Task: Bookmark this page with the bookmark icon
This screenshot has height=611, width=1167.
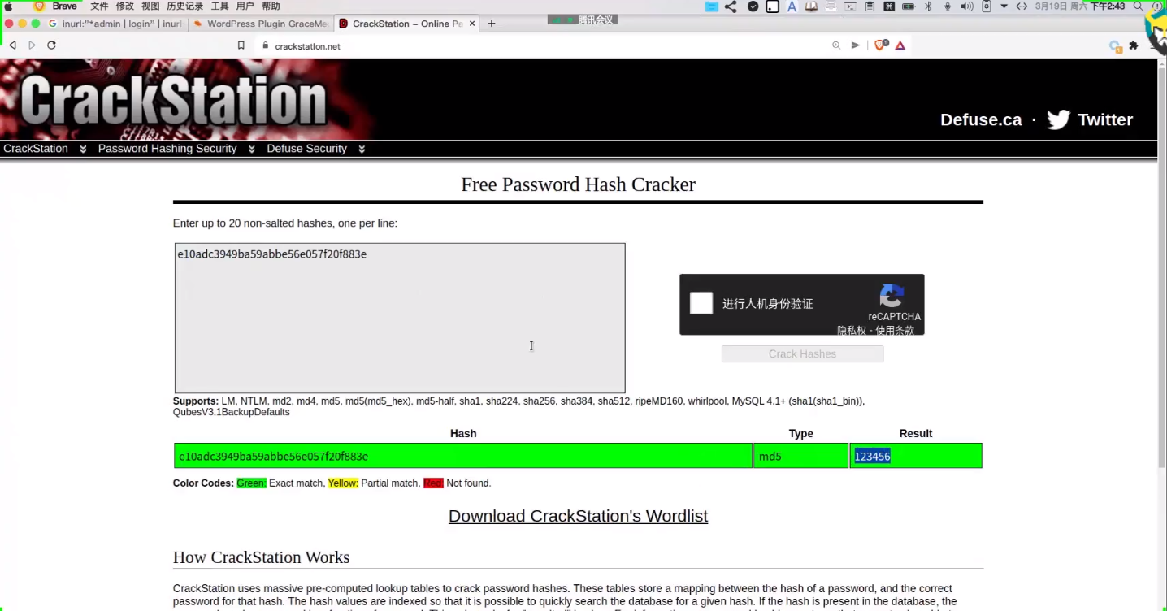Action: click(x=241, y=45)
